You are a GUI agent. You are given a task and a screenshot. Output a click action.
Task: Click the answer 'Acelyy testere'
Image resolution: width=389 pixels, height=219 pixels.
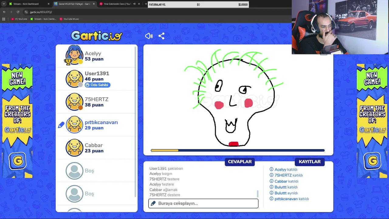pyautogui.click(x=161, y=184)
